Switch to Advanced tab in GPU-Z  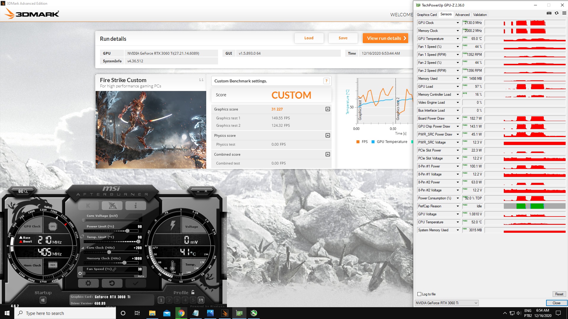pos(462,14)
